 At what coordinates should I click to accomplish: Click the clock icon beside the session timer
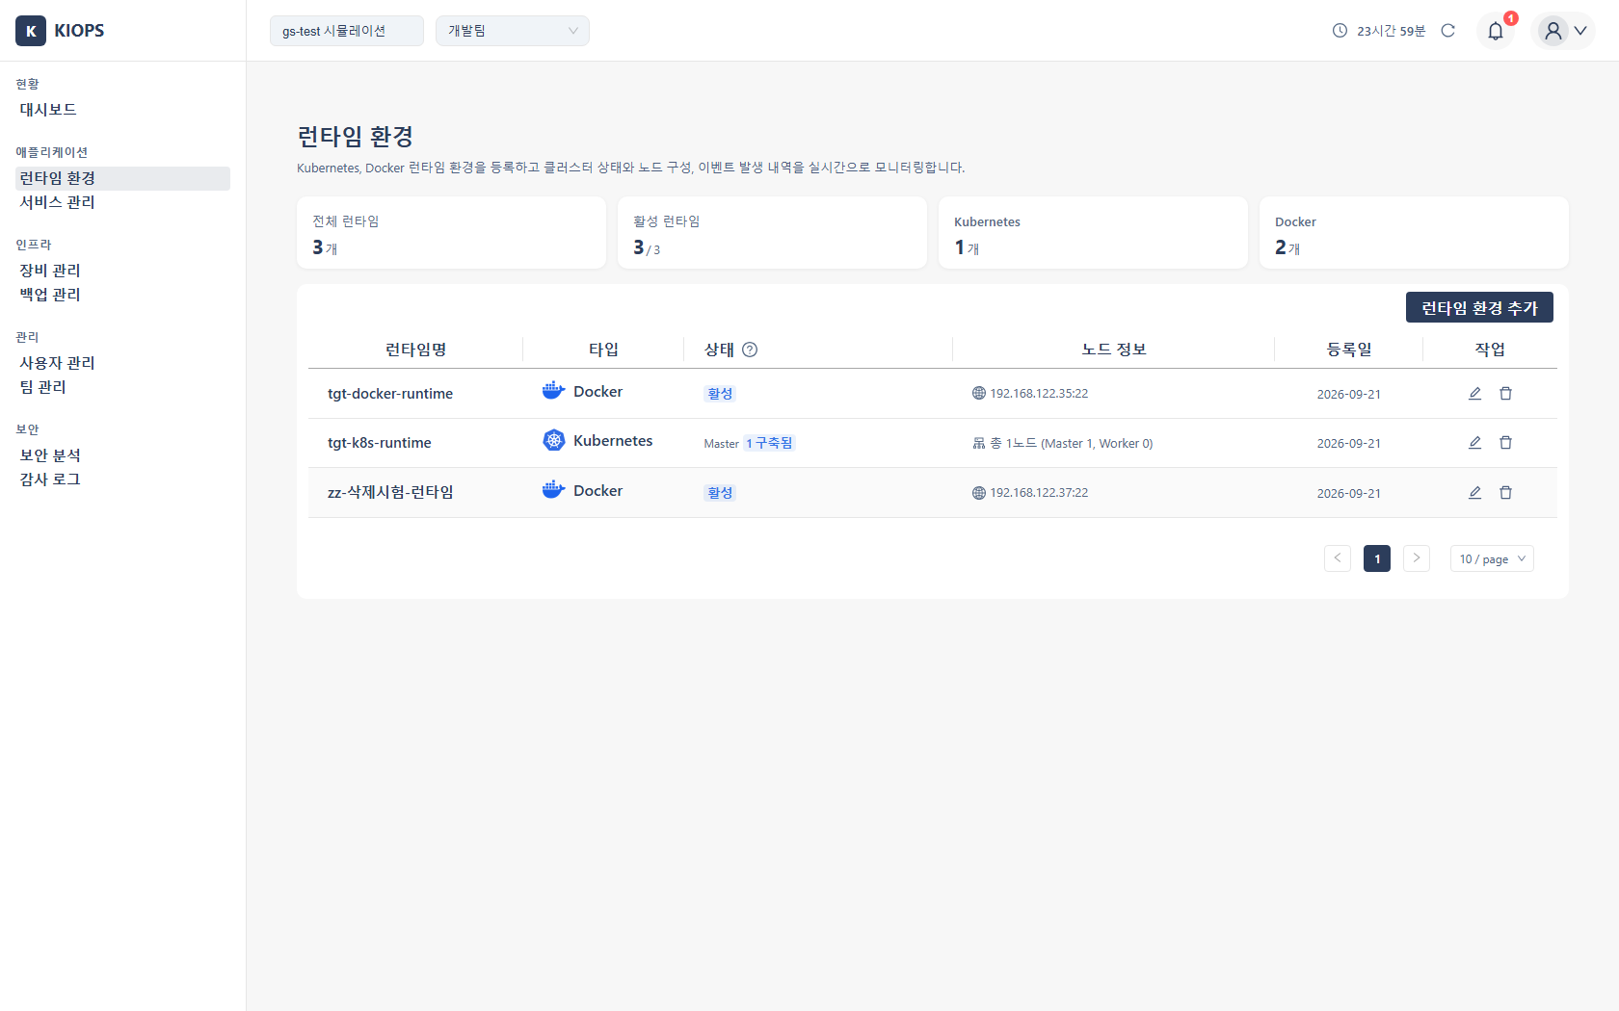[1340, 31]
